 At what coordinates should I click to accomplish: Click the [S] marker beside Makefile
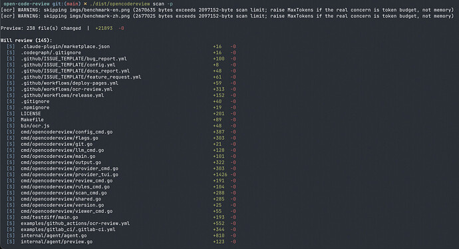pos(11,120)
